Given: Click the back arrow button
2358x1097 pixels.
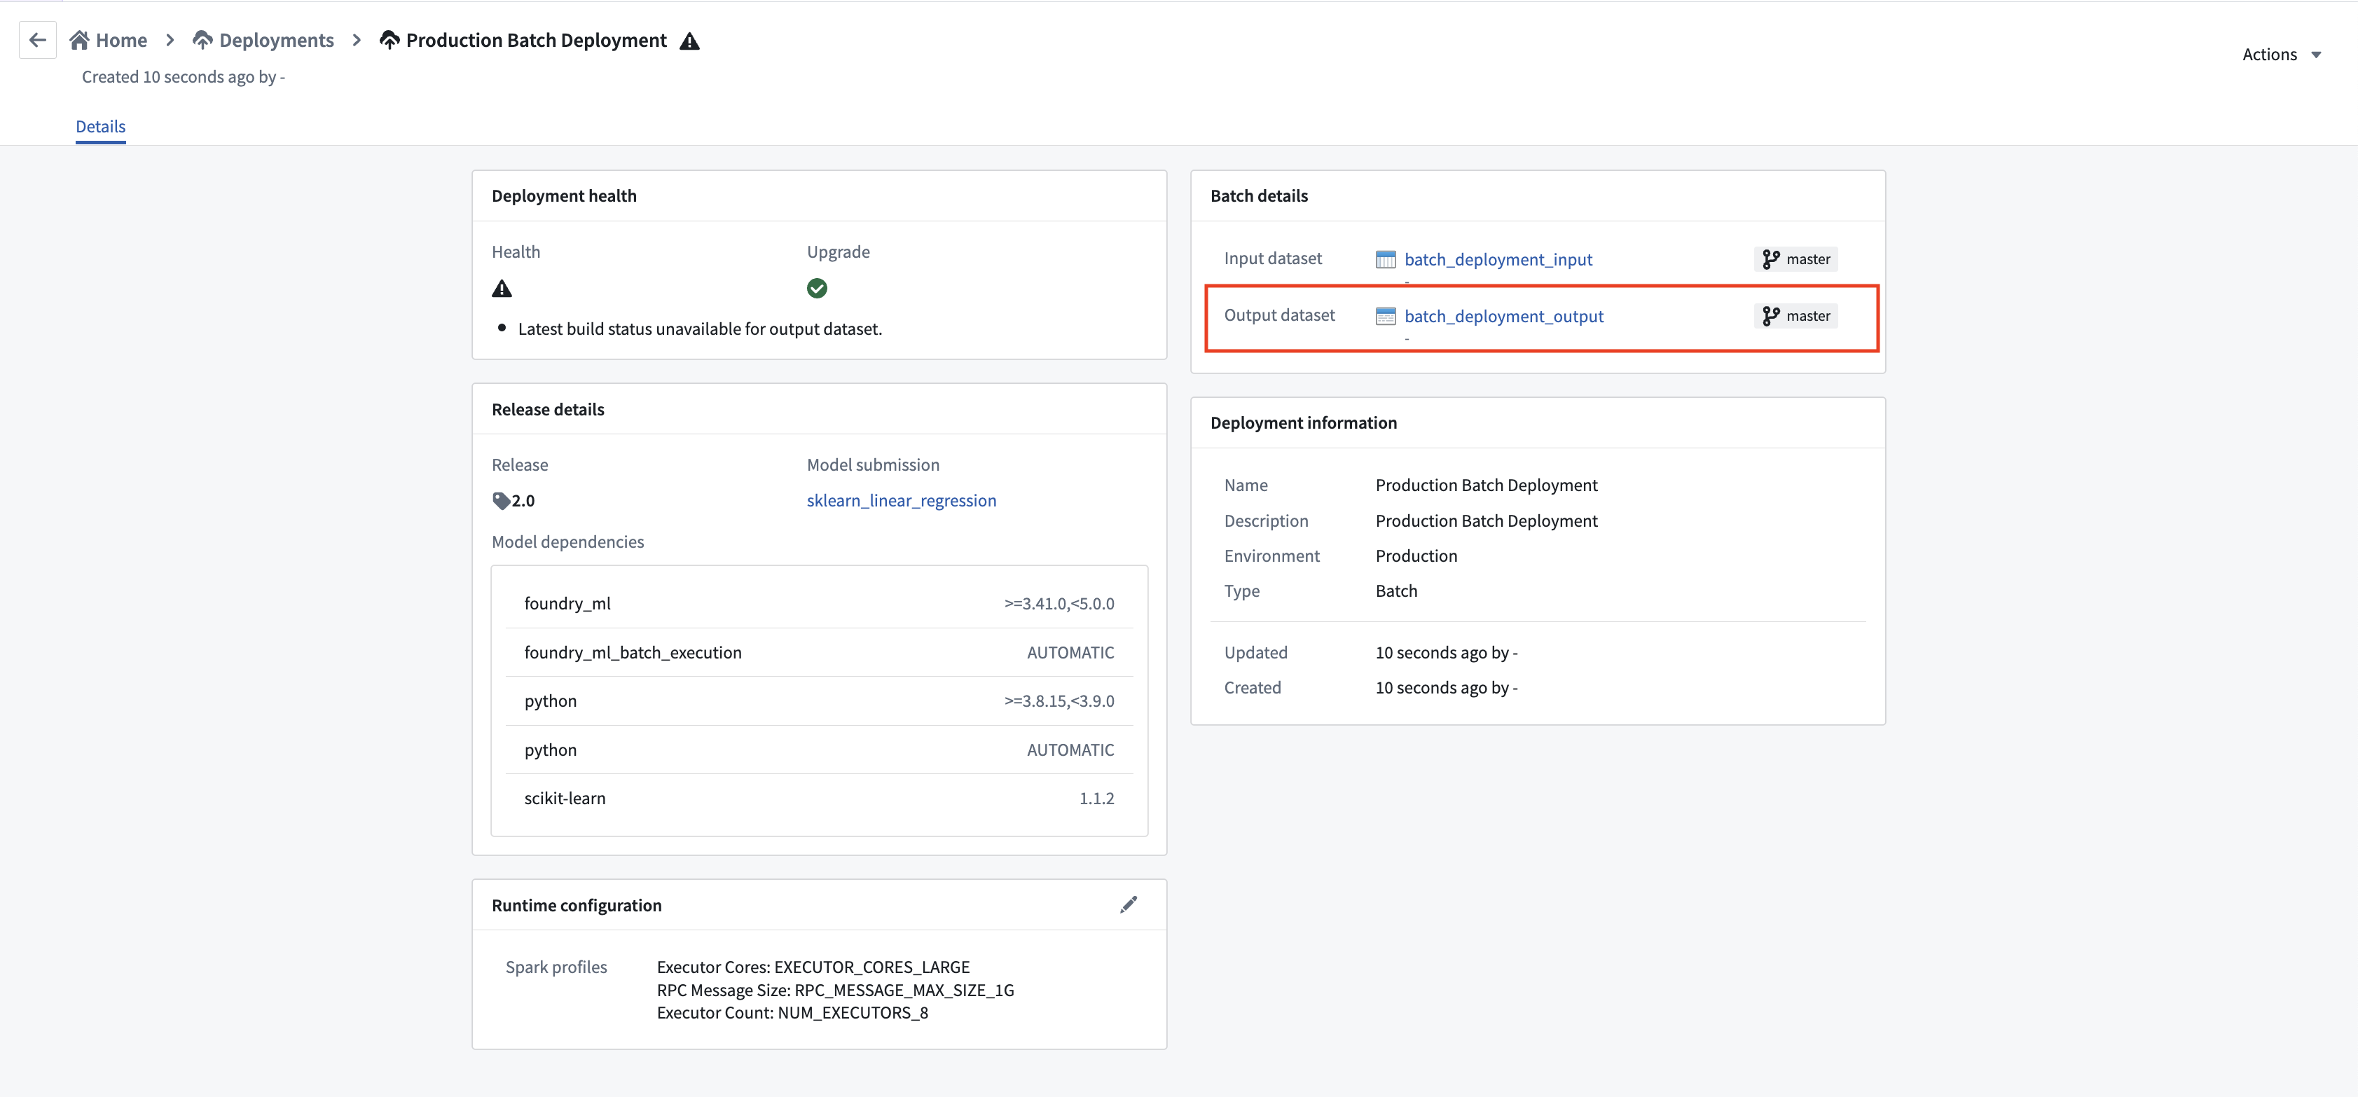Looking at the screenshot, I should pyautogui.click(x=38, y=41).
